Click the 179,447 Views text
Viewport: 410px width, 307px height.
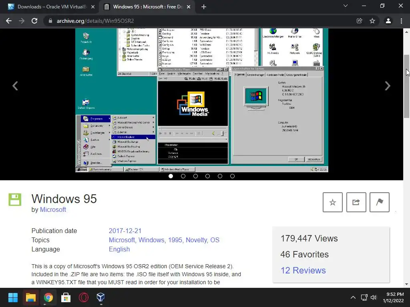coord(309,238)
